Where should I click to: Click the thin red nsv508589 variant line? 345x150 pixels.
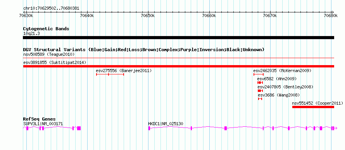[x=179, y=58]
